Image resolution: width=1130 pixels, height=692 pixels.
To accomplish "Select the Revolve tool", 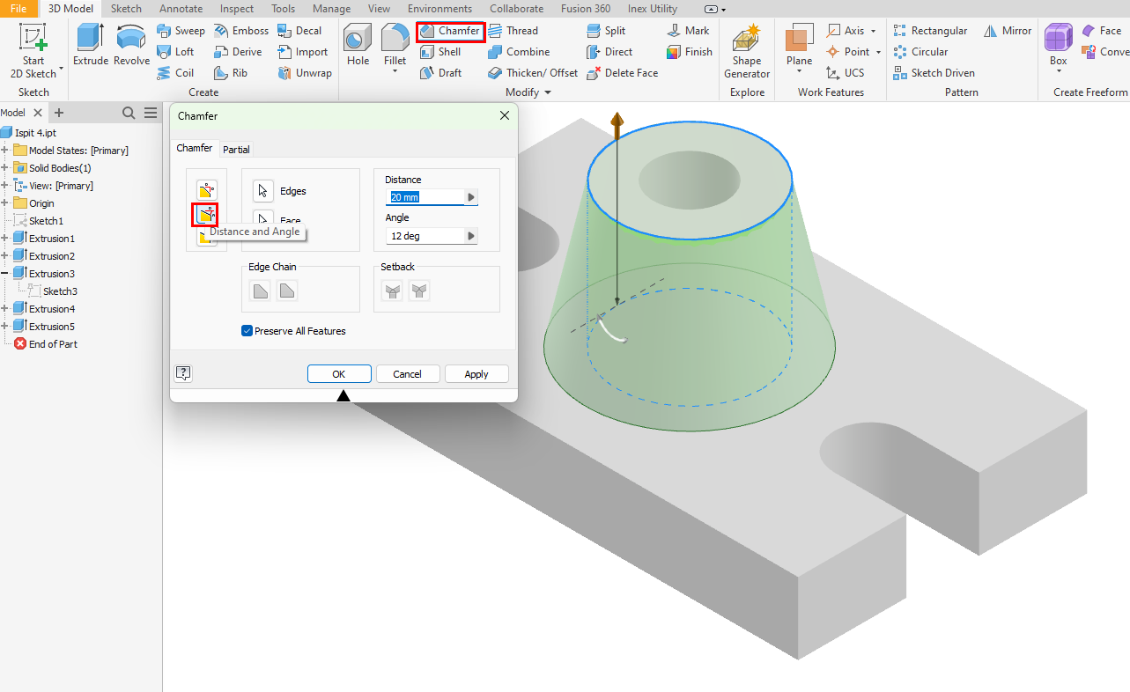I will pyautogui.click(x=131, y=45).
